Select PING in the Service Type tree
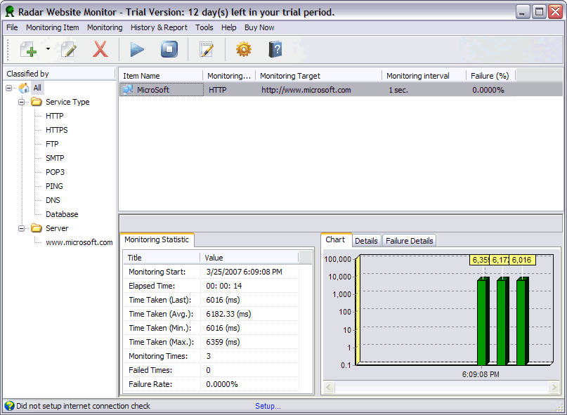Image resolution: width=567 pixels, height=415 pixels. click(54, 186)
